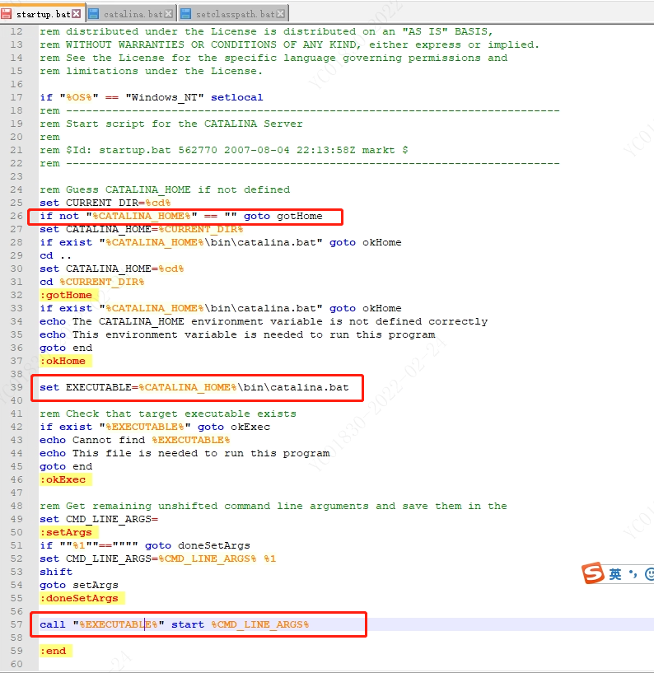The height and width of the screenshot is (673, 654).
Task: Switch to the startup.bat tab
Action: (x=43, y=14)
